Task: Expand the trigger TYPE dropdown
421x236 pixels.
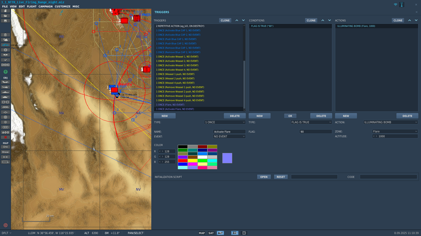Action: click(x=224, y=122)
